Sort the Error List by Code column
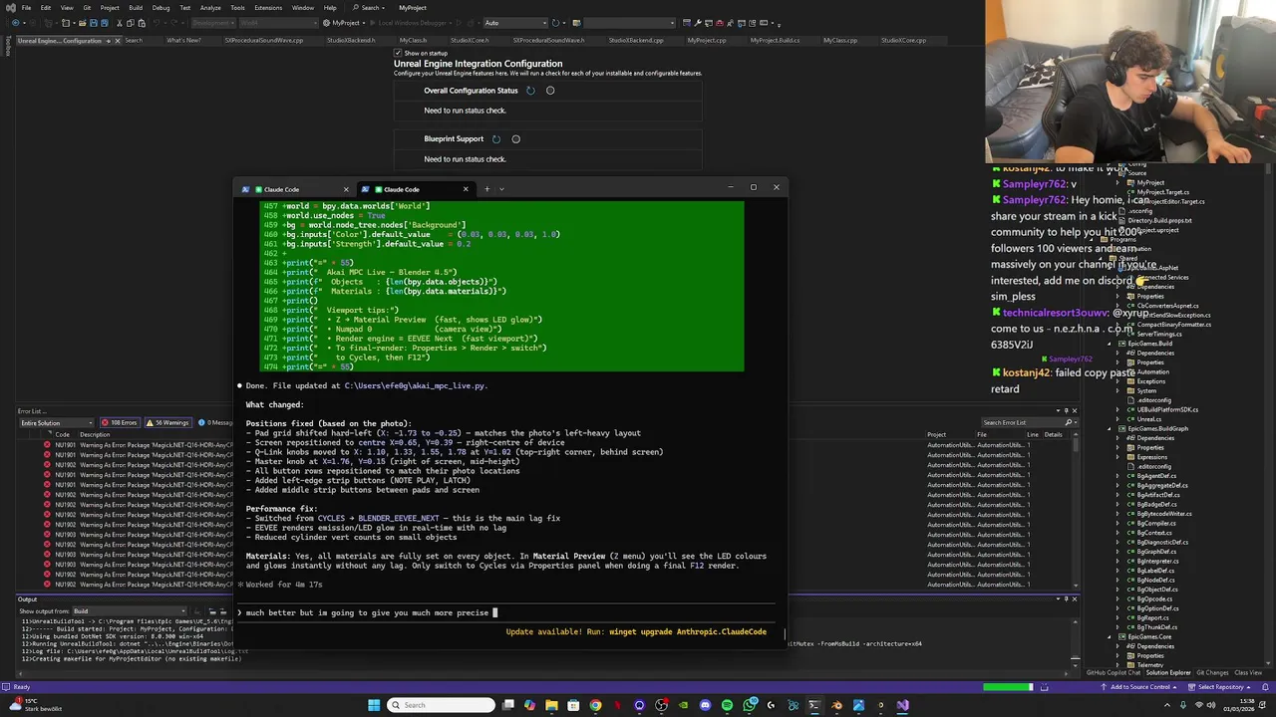This screenshot has width=1276, height=717. coord(62,434)
